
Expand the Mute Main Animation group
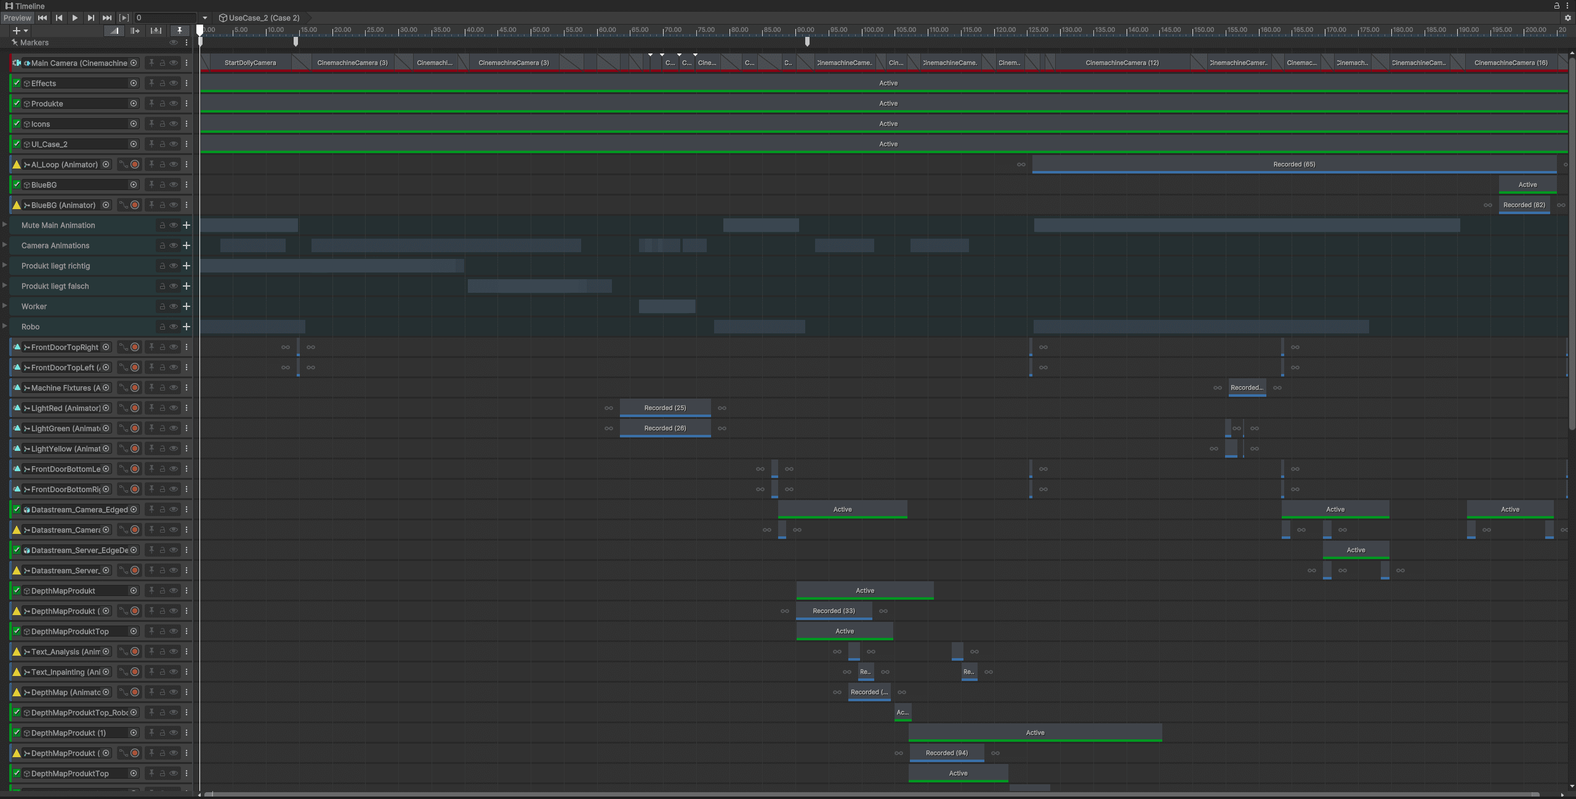click(5, 225)
